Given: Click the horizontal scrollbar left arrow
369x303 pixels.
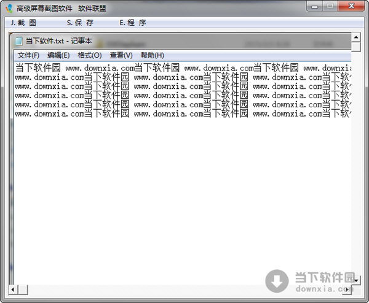Looking at the screenshot, I should tap(13, 290).
